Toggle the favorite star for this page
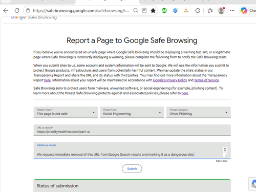256x192 pixels. pyautogui.click(x=153, y=11)
